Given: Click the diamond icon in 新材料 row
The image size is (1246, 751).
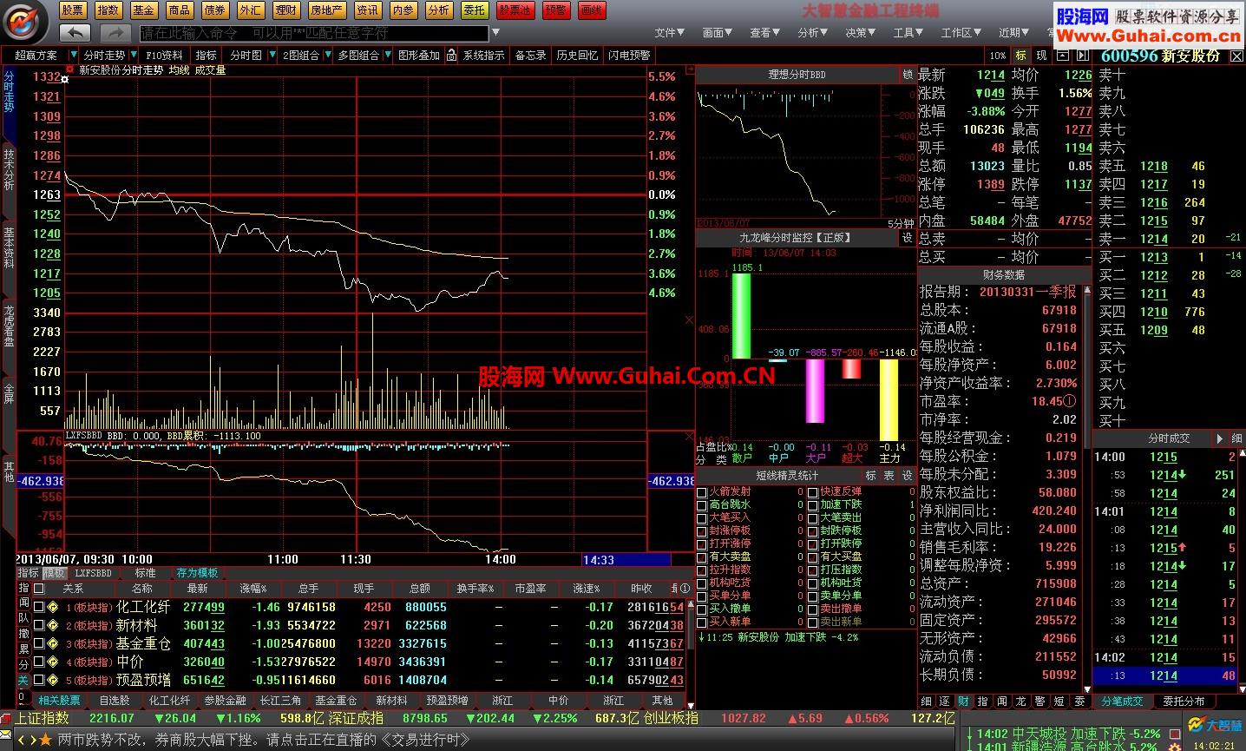Looking at the screenshot, I should point(52,625).
